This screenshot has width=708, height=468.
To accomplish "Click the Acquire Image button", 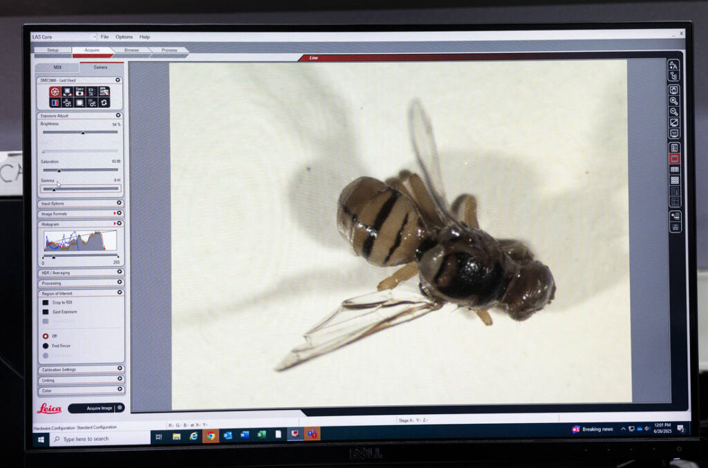I will point(96,409).
